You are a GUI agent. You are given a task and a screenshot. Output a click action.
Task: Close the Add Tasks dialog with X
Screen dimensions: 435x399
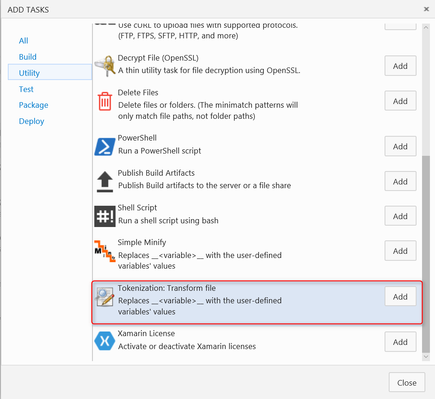426,9
